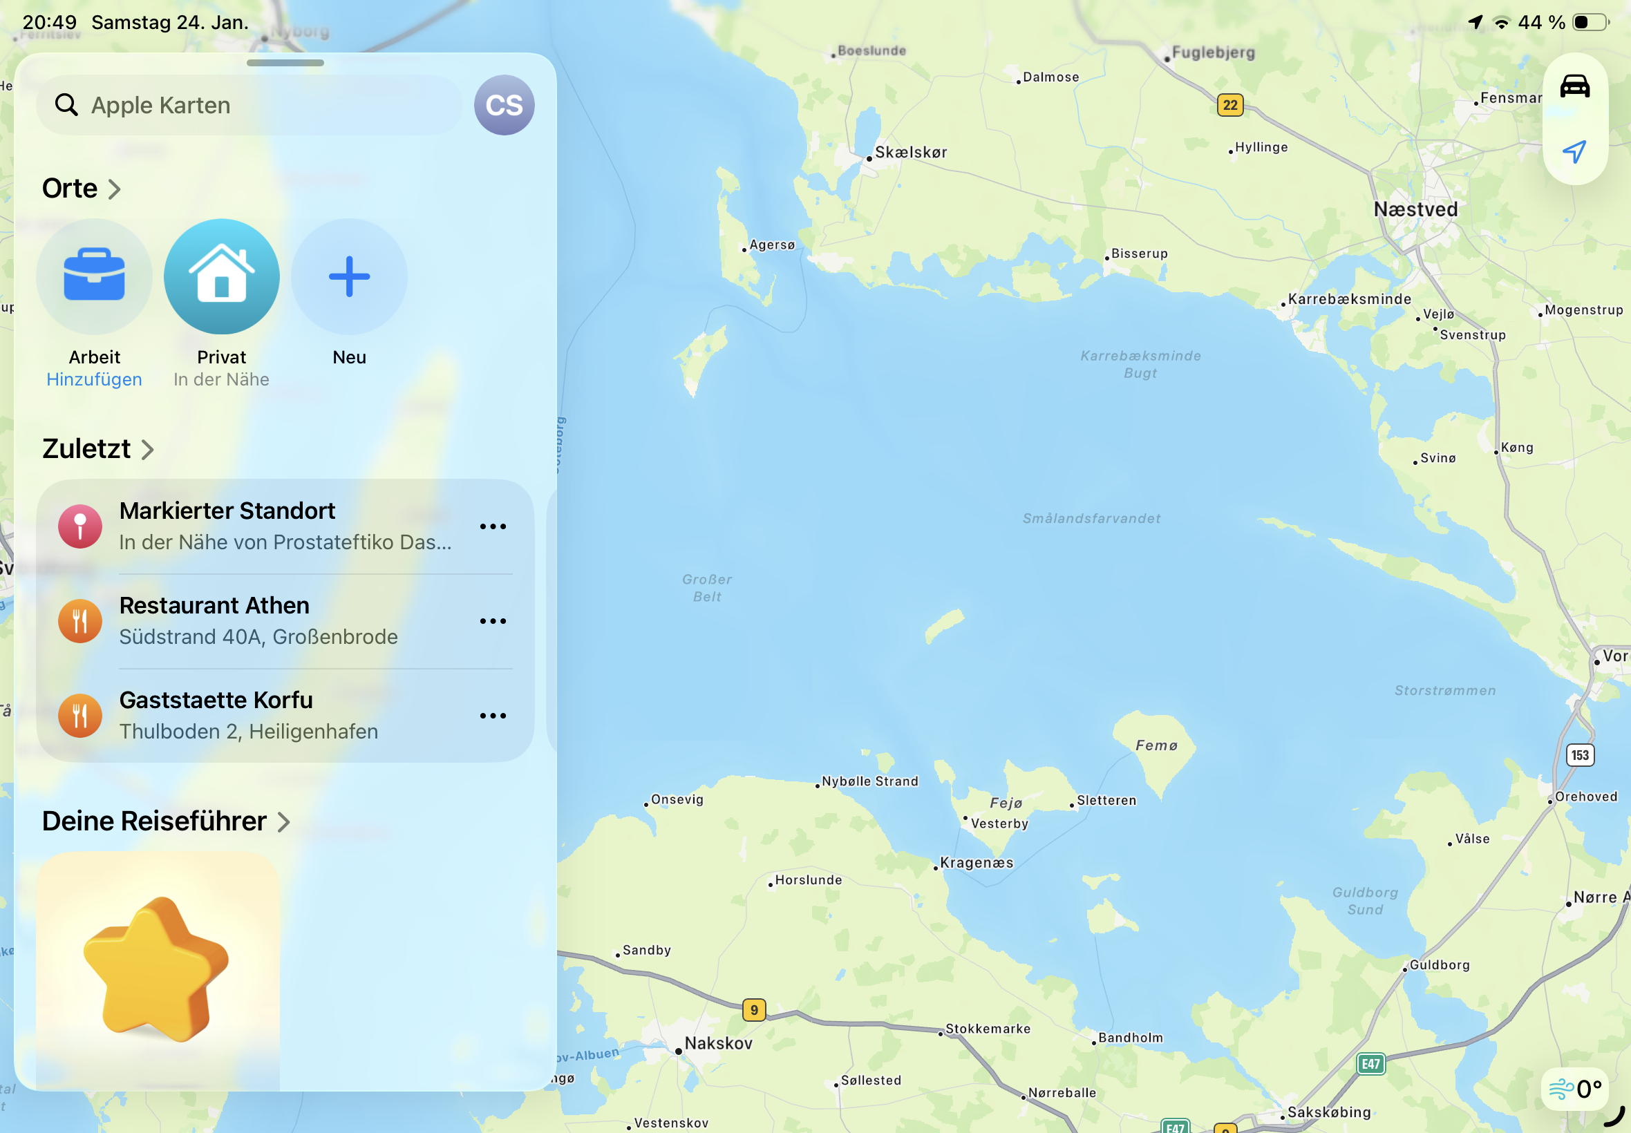Open the CS profile avatar
The width and height of the screenshot is (1631, 1133).
click(504, 105)
